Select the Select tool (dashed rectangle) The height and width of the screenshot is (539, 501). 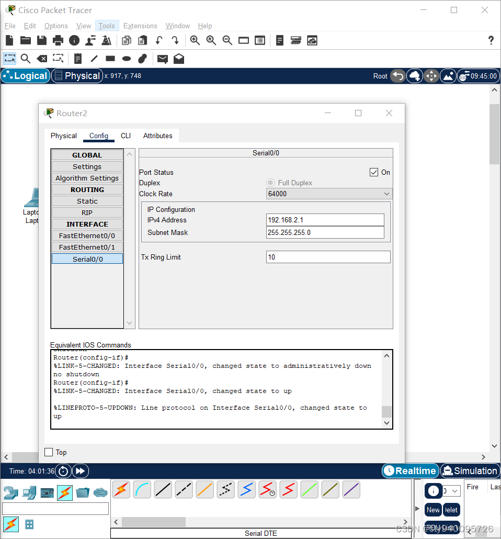(9, 59)
